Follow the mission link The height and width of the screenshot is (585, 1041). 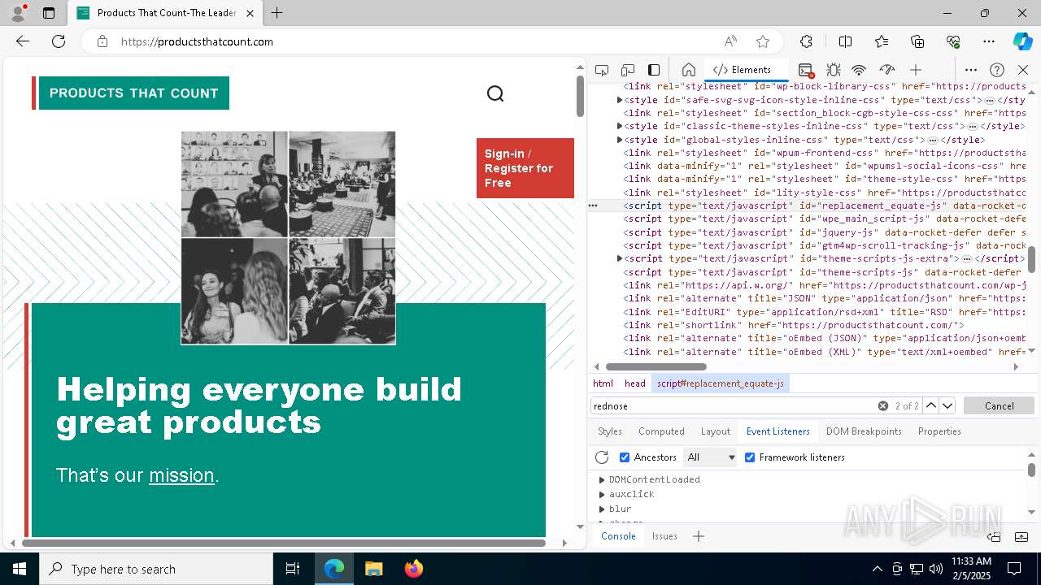181,475
